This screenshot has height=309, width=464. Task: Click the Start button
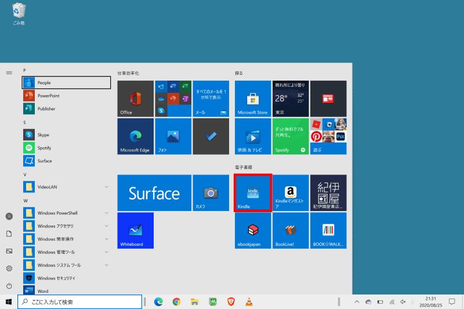(x=9, y=302)
